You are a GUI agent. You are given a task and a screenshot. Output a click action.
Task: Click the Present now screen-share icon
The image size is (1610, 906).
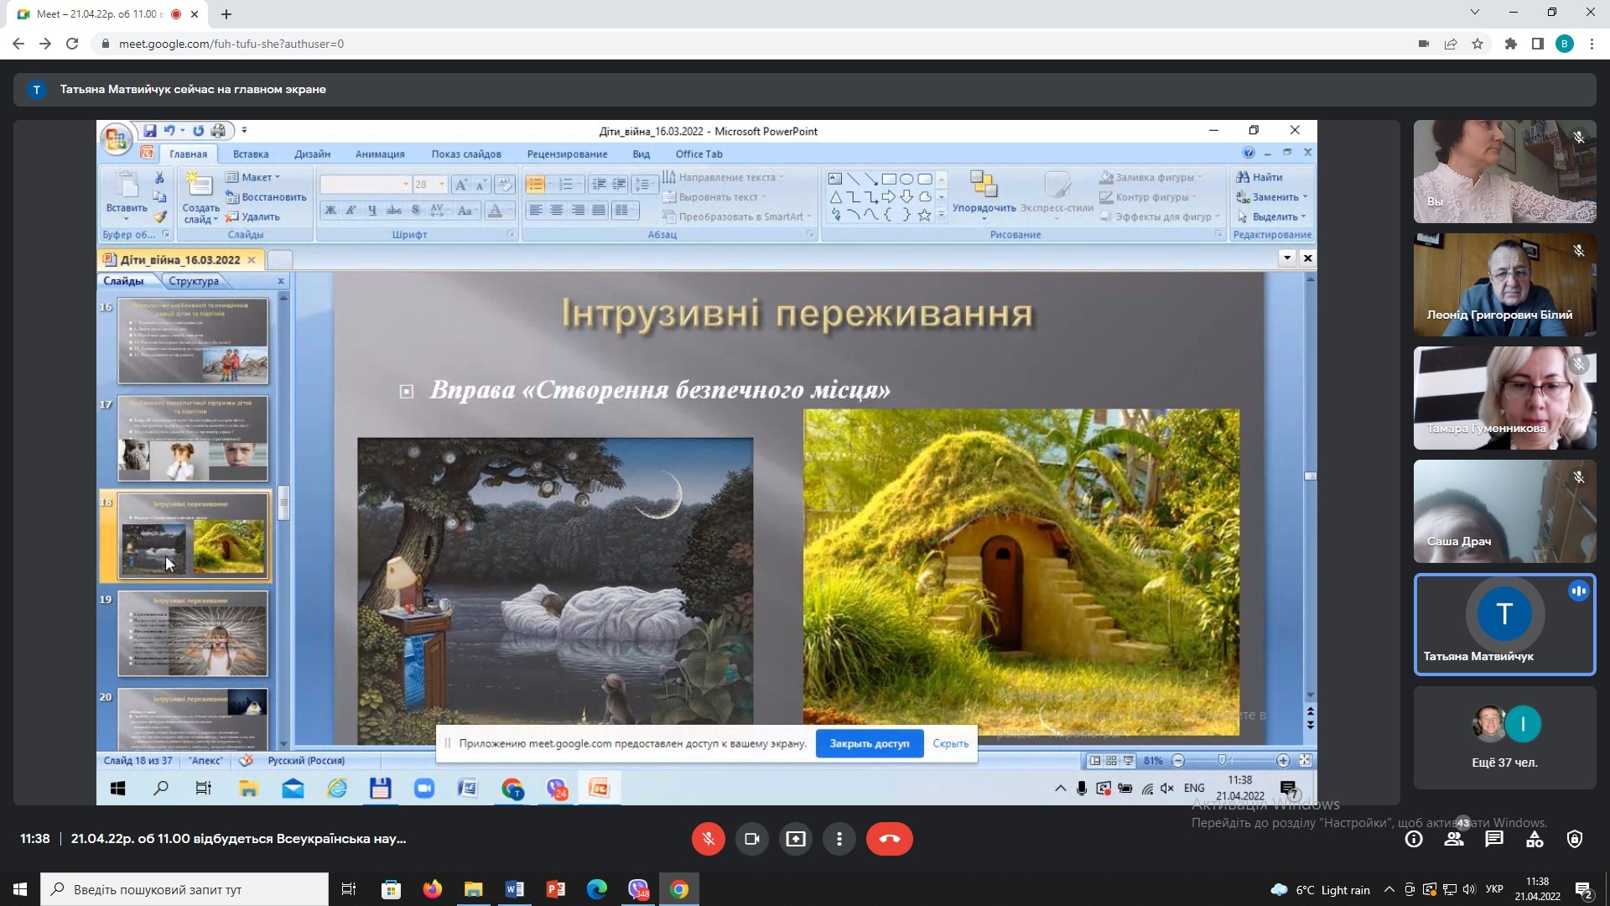pos(796,839)
